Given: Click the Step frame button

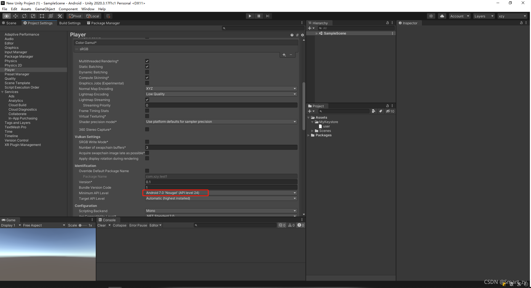Looking at the screenshot, I should coord(267,16).
